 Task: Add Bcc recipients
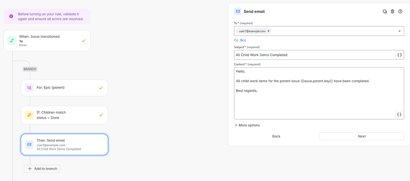coord(243,40)
